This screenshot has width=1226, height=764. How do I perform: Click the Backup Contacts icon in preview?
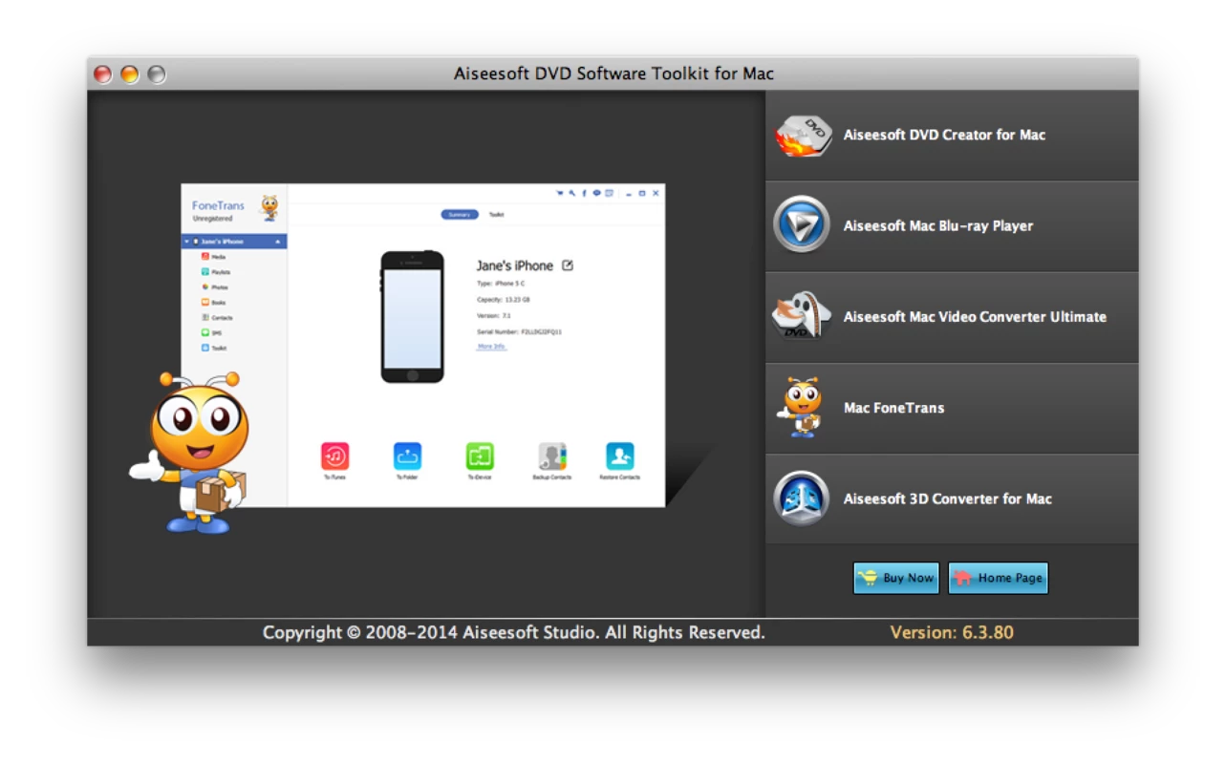click(552, 457)
